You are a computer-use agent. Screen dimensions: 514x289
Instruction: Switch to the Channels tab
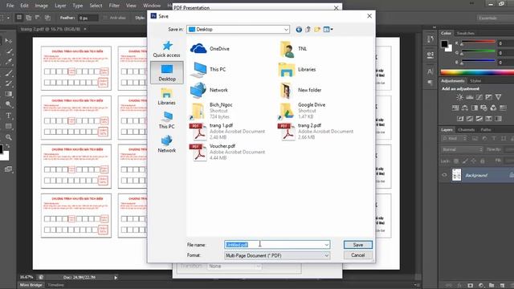pyautogui.click(x=466, y=130)
